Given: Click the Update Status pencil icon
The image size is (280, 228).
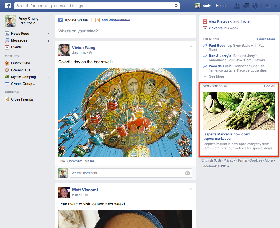Looking at the screenshot, I should 61,20.
